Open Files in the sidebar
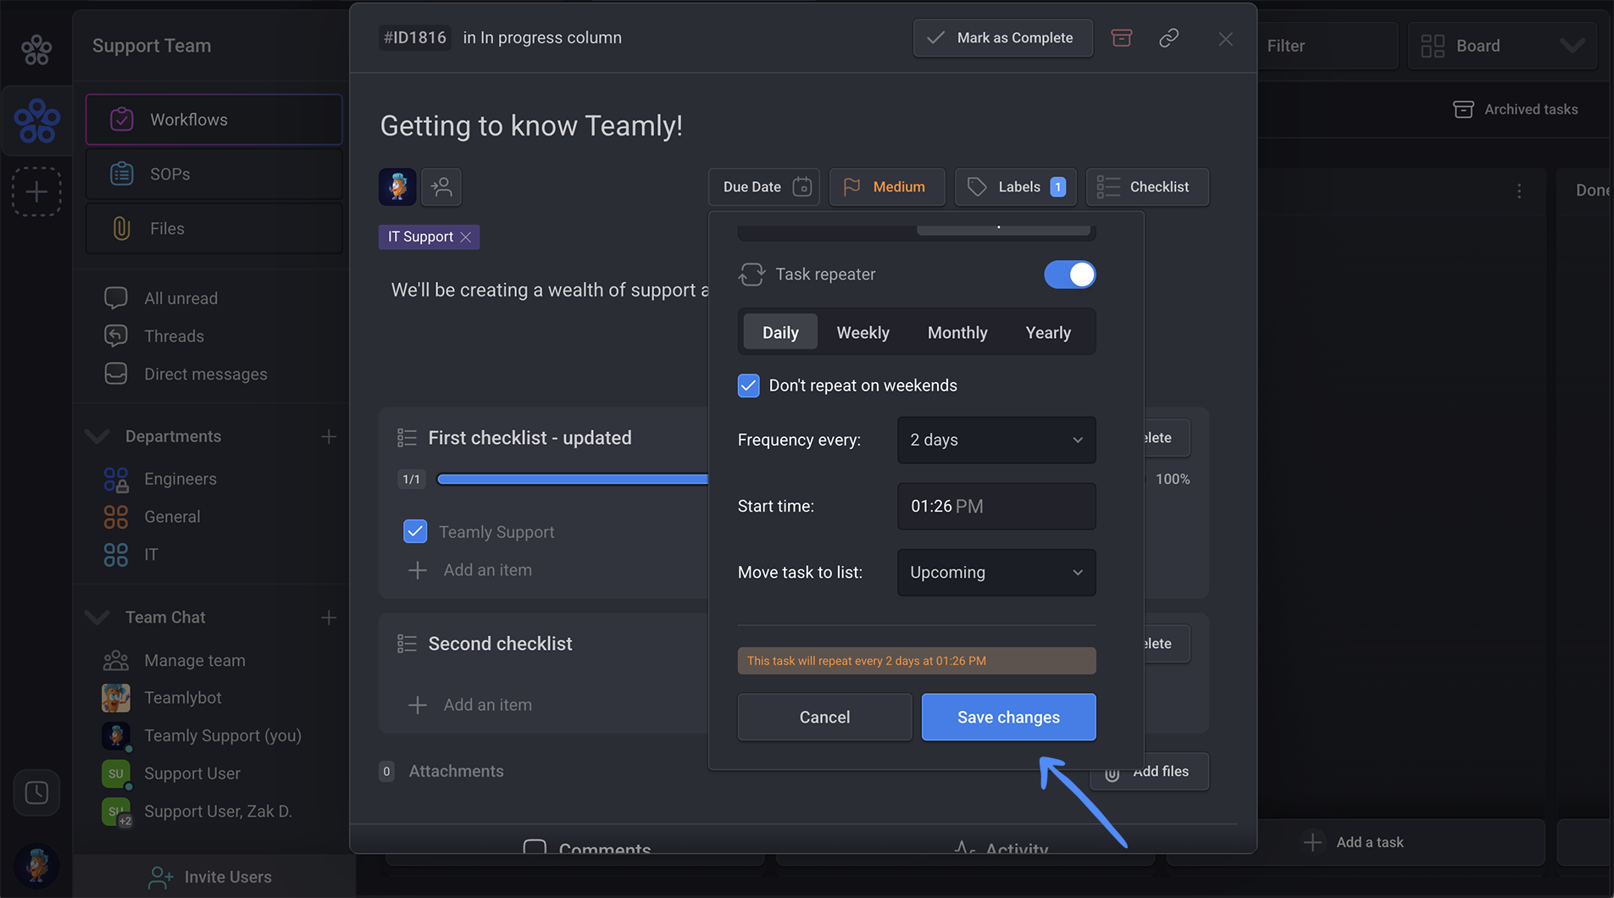 pos(214,229)
